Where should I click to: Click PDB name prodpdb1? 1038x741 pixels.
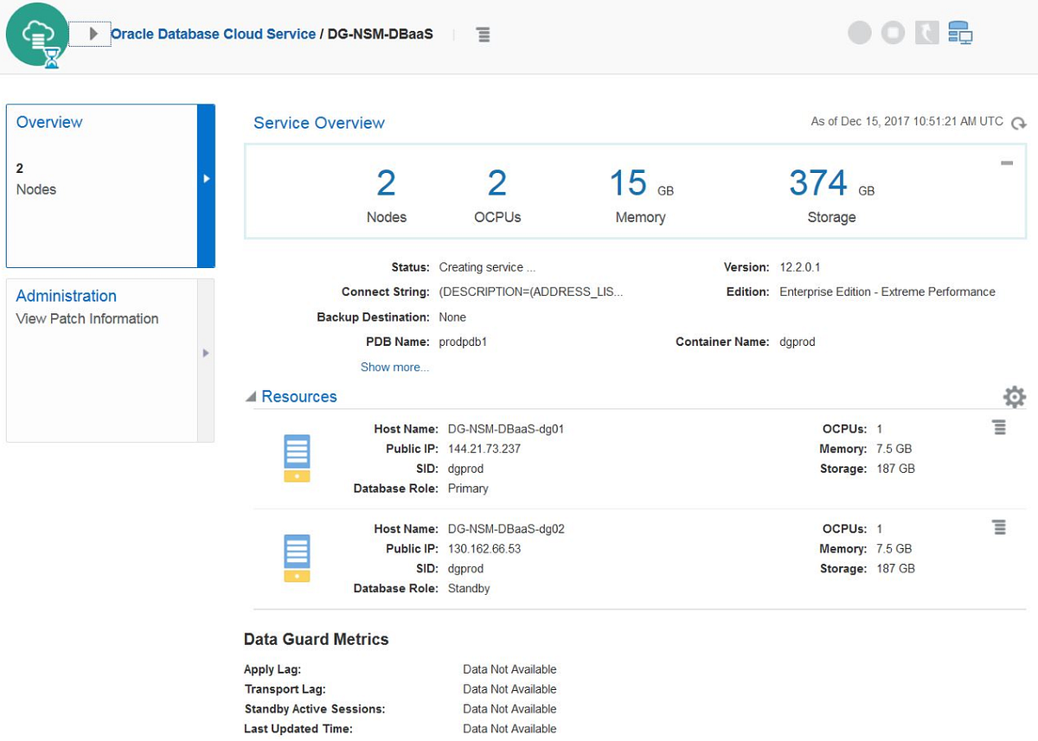[463, 342]
